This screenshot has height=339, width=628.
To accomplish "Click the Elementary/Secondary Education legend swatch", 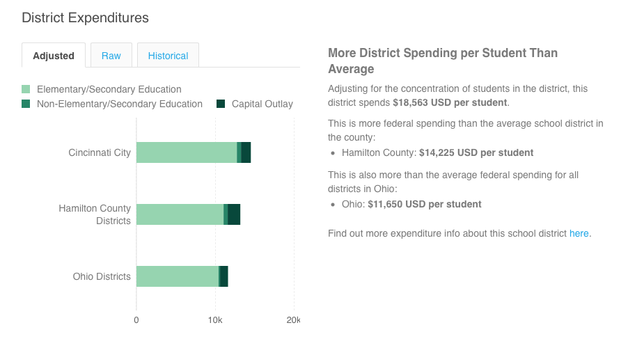I will [26, 89].
